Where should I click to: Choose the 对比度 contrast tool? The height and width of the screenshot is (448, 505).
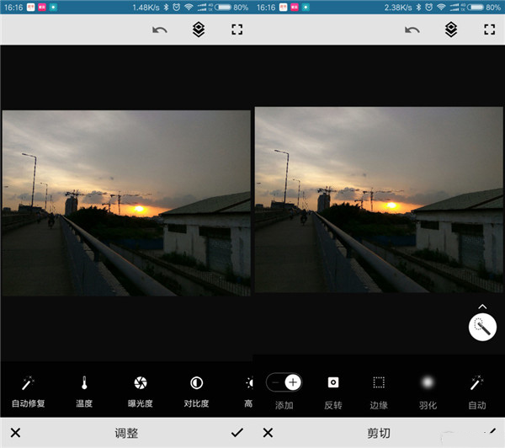(x=196, y=383)
